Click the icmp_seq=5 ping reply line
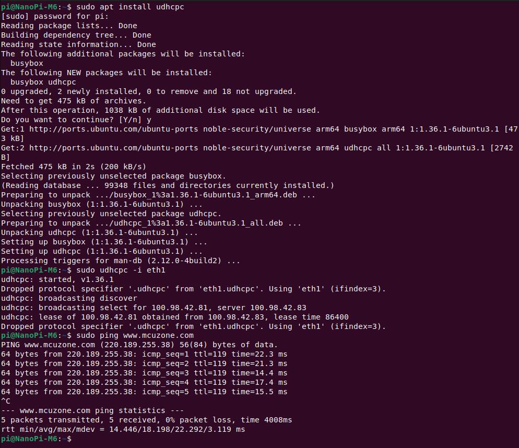The width and height of the screenshot is (519, 448). [144, 392]
